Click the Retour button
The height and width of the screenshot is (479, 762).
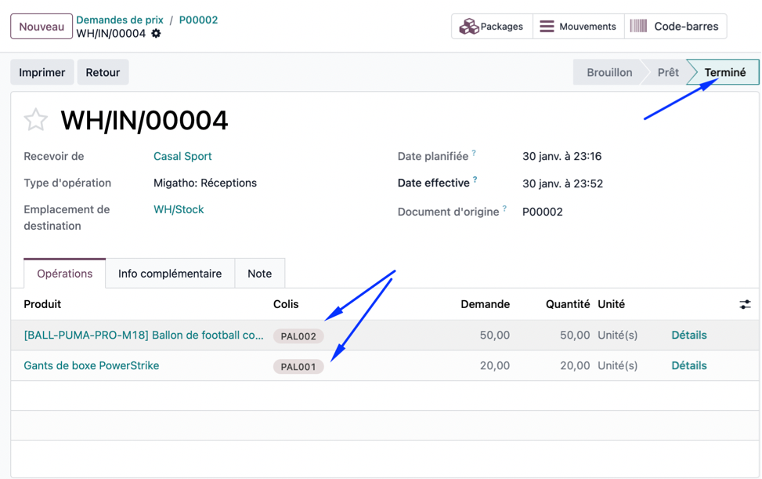tap(103, 72)
